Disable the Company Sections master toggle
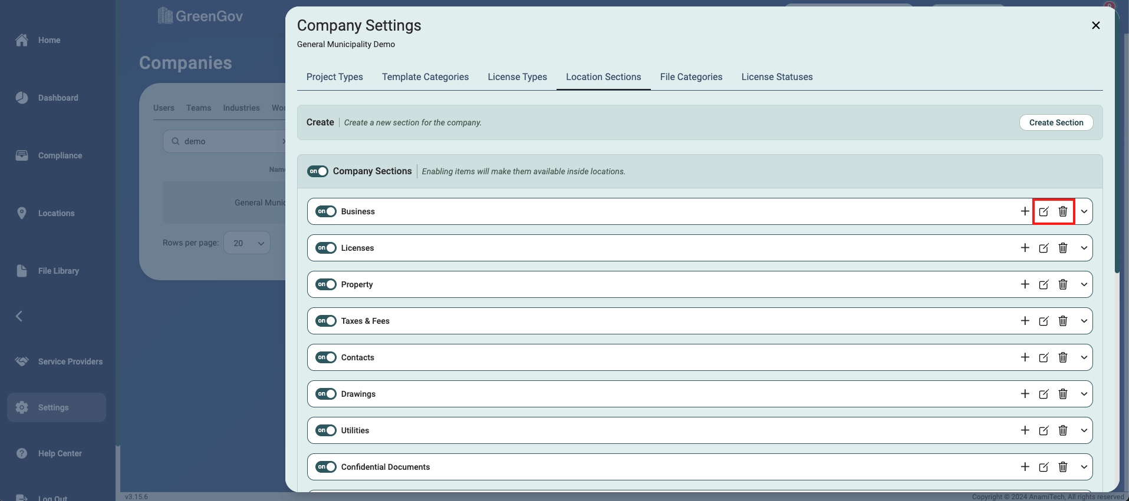 click(318, 171)
